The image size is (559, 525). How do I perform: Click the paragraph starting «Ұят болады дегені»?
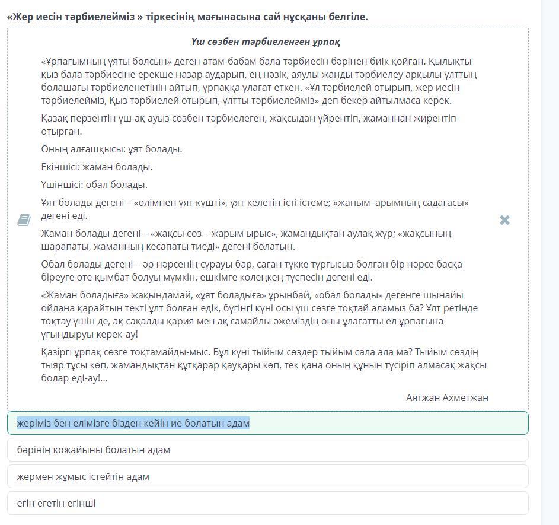[255, 209]
